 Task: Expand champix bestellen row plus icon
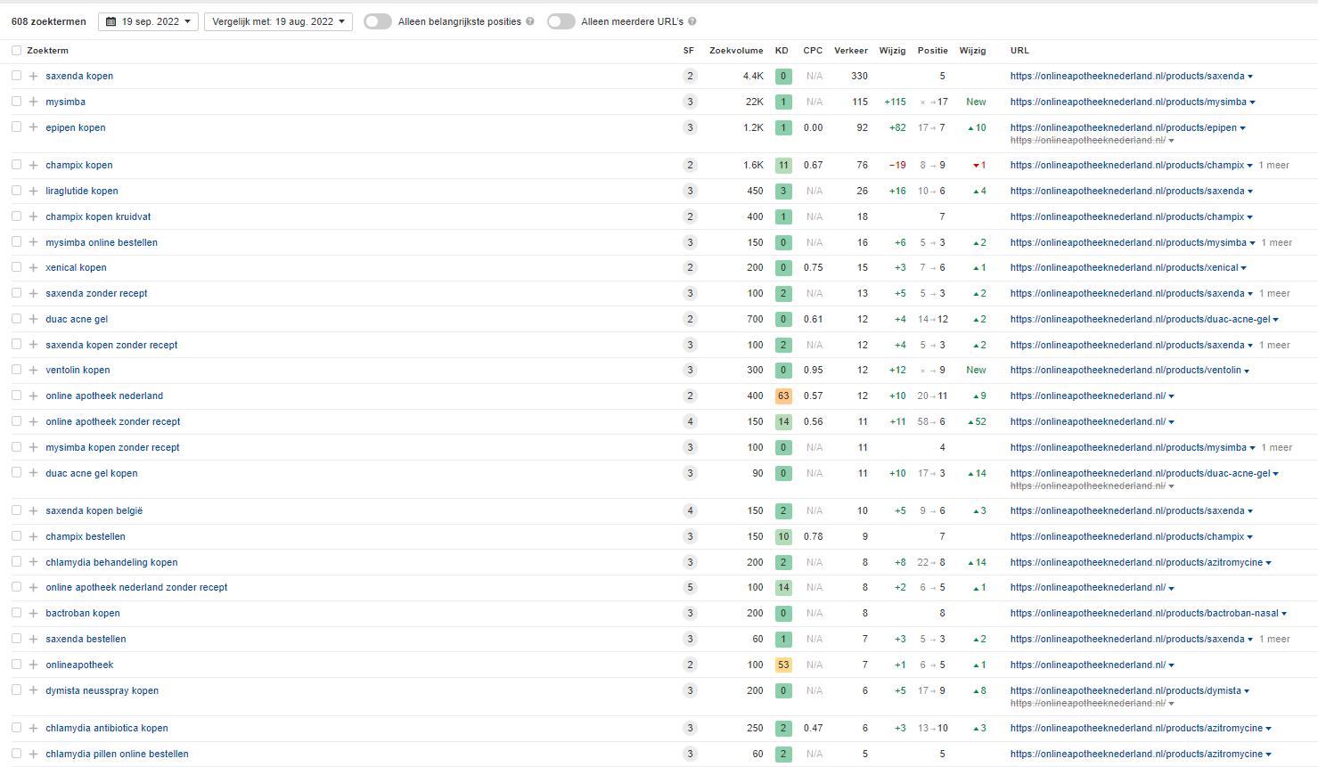coord(34,537)
